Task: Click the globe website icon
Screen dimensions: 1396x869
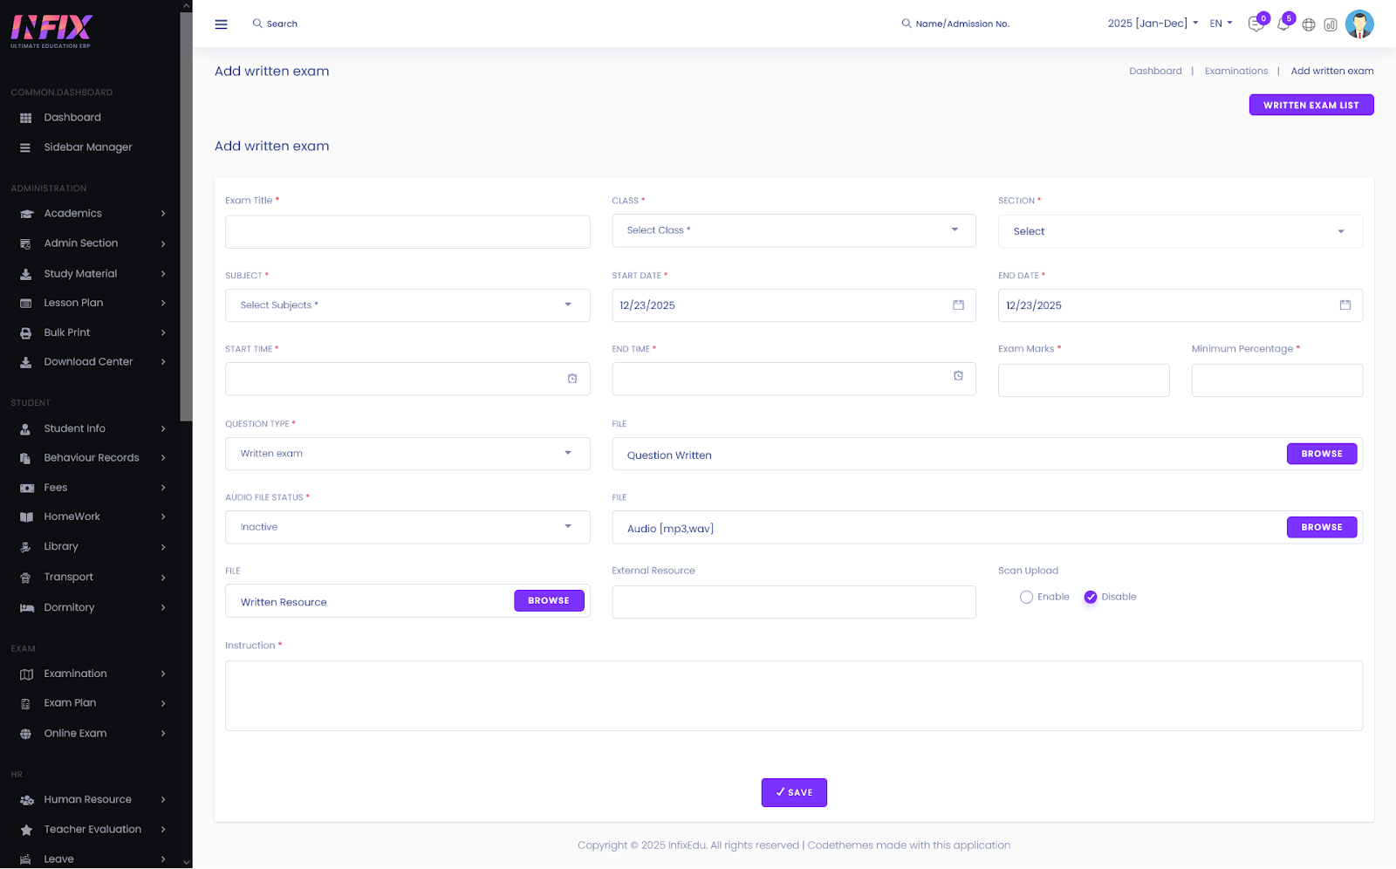Action: [x=1309, y=25]
